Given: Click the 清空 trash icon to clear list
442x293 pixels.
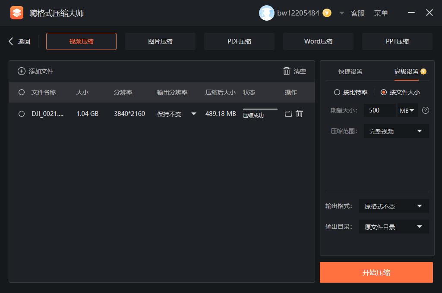Looking at the screenshot, I should pos(287,71).
